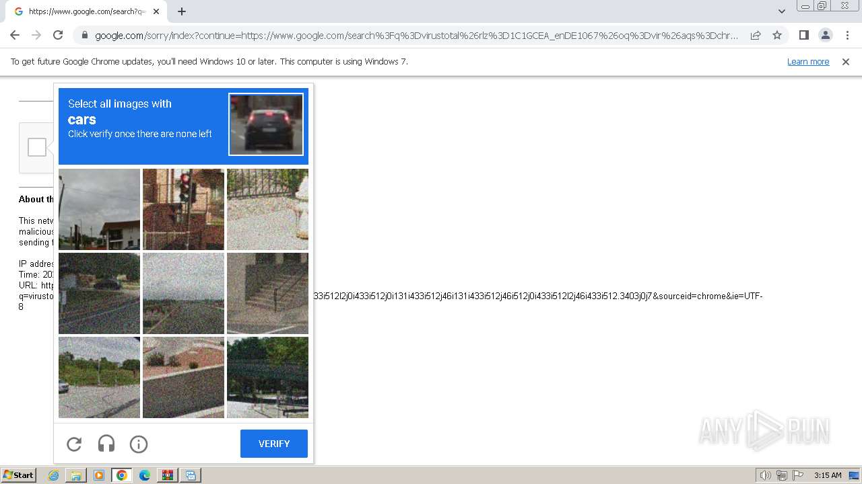Dismiss the Chrome update notice
The width and height of the screenshot is (862, 484).
pyautogui.click(x=846, y=62)
